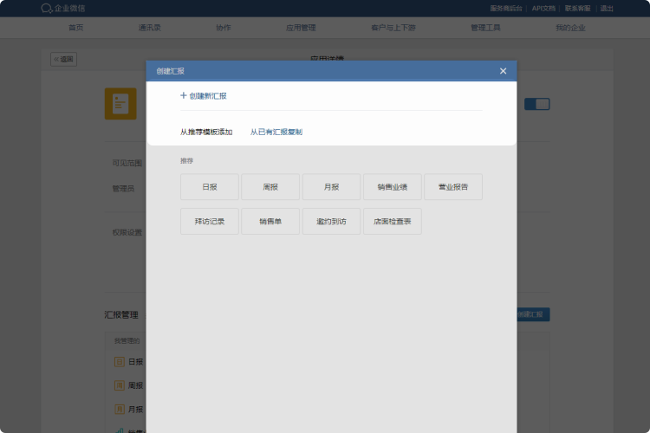Open 客户与上下游 in top navigation
This screenshot has height=433, width=650.
pyautogui.click(x=393, y=28)
